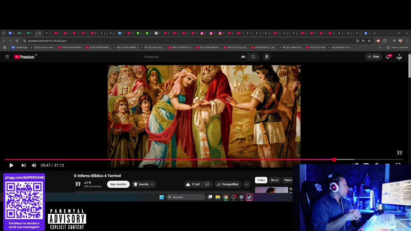Screen dimensions: 411x231
Task: Open the Chrome extensions puzzle icon
Action: point(385,41)
